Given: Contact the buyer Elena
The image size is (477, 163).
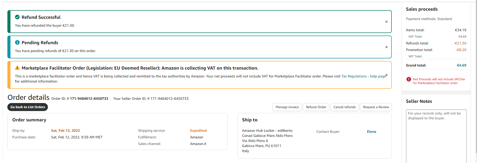Looking at the screenshot, I should pos(371,132).
